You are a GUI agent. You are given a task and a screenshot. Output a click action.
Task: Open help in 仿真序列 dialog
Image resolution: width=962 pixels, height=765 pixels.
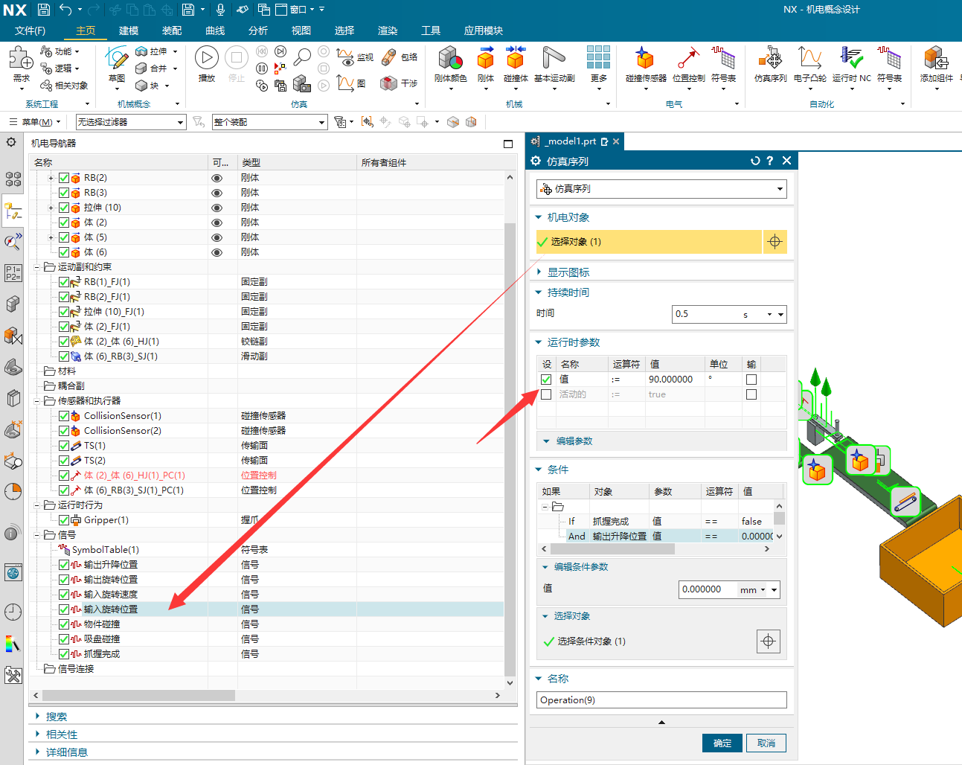tap(770, 161)
